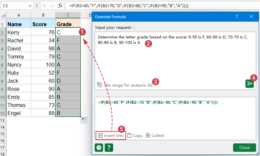Open the title bar question mark help
This screenshot has width=260, height=156.
(x=237, y=16)
